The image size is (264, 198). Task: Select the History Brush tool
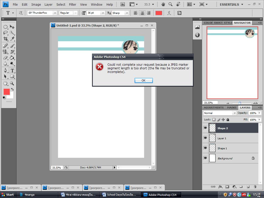12,52
